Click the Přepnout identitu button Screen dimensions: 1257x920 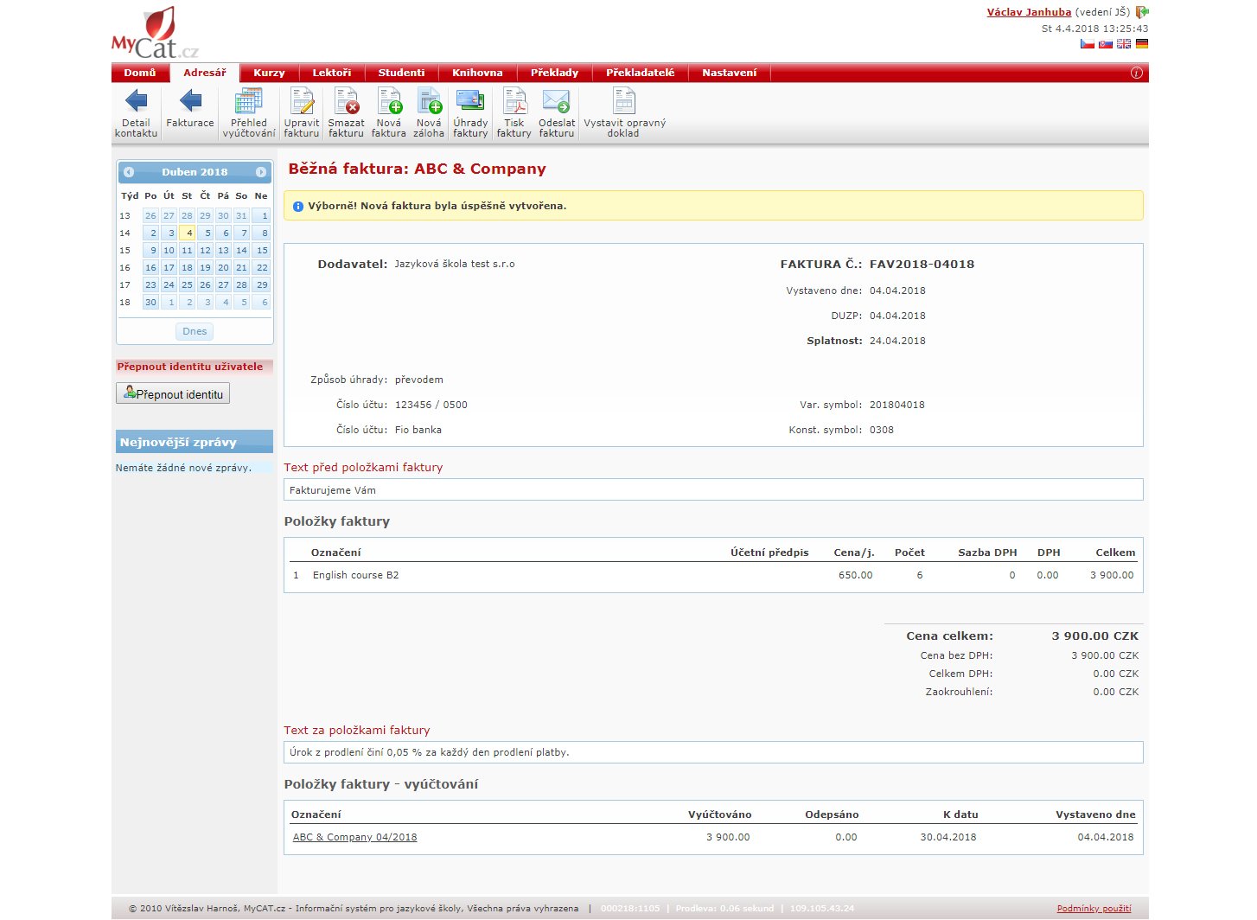[173, 393]
